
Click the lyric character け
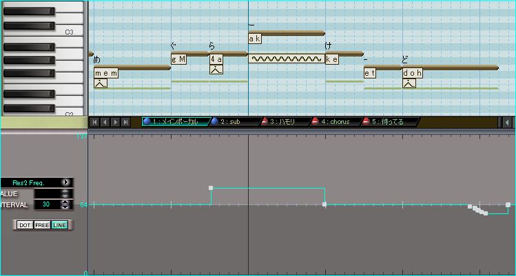pos(328,45)
